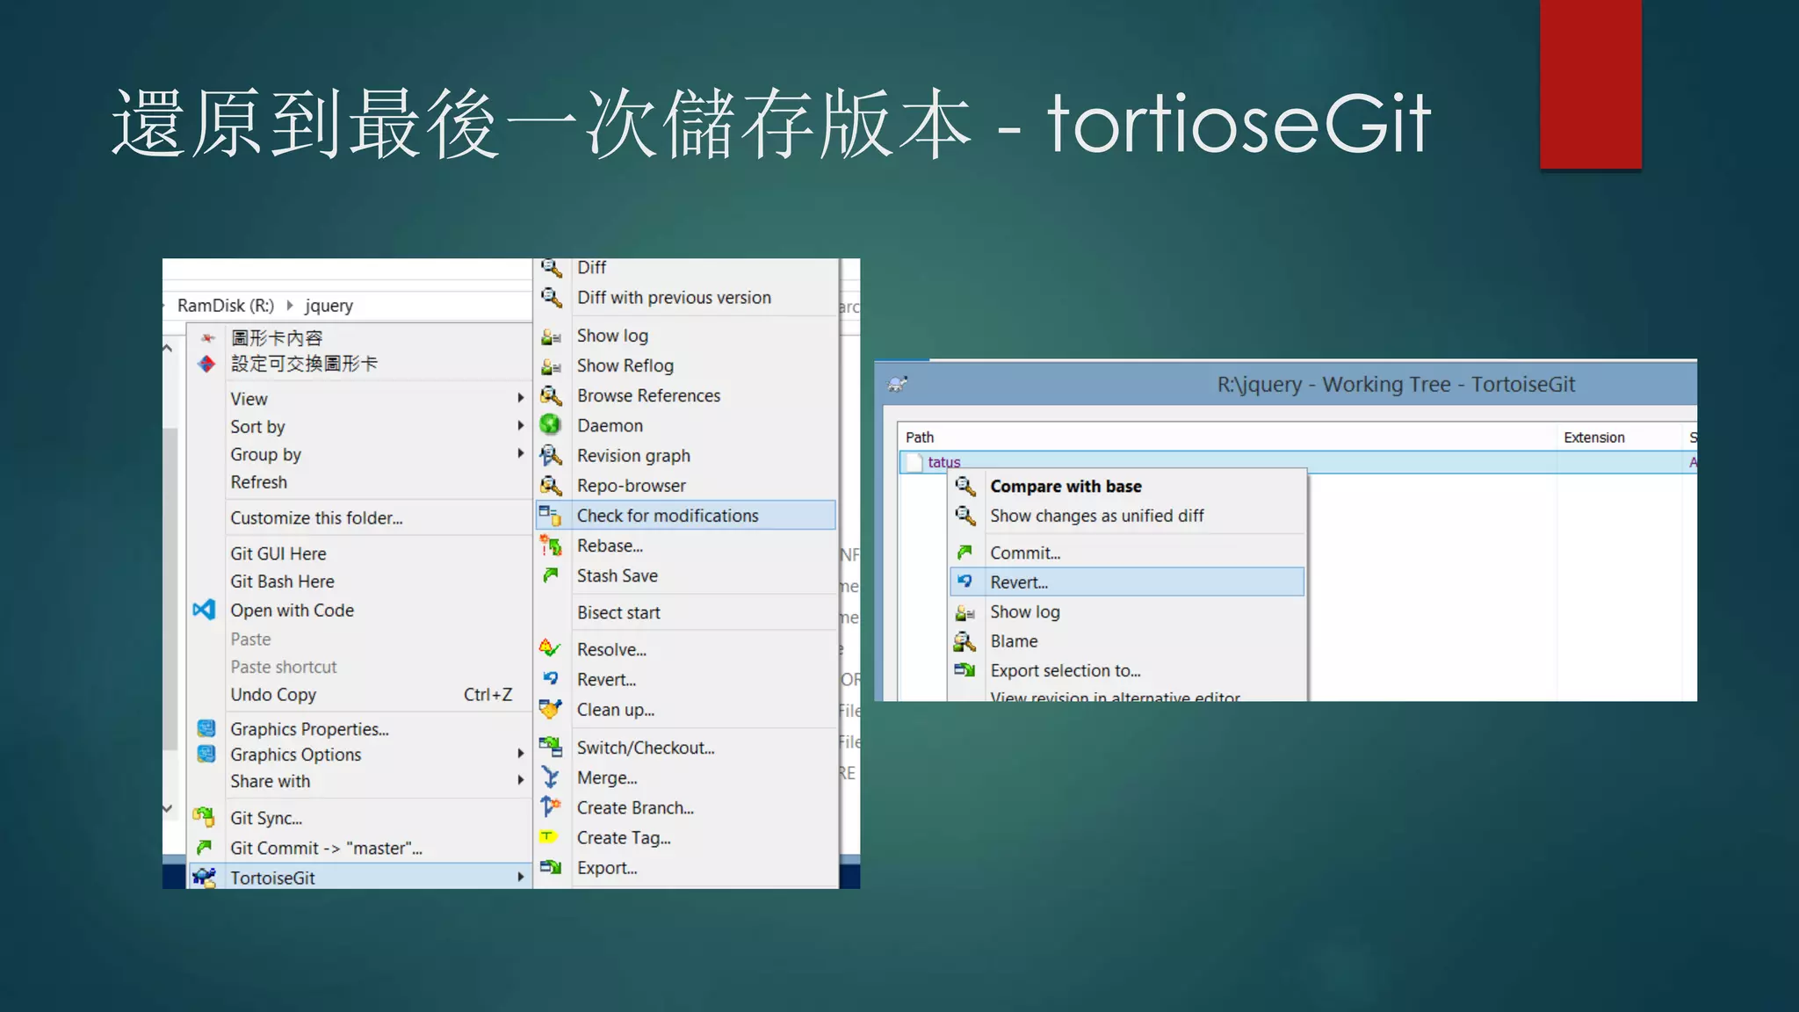Click the yellow Create Tag icon
The image size is (1799, 1012).
pyautogui.click(x=548, y=837)
